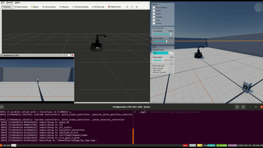Click the Realsense Color camera image
Screen dimensions: 263x148
(x=37, y=80)
